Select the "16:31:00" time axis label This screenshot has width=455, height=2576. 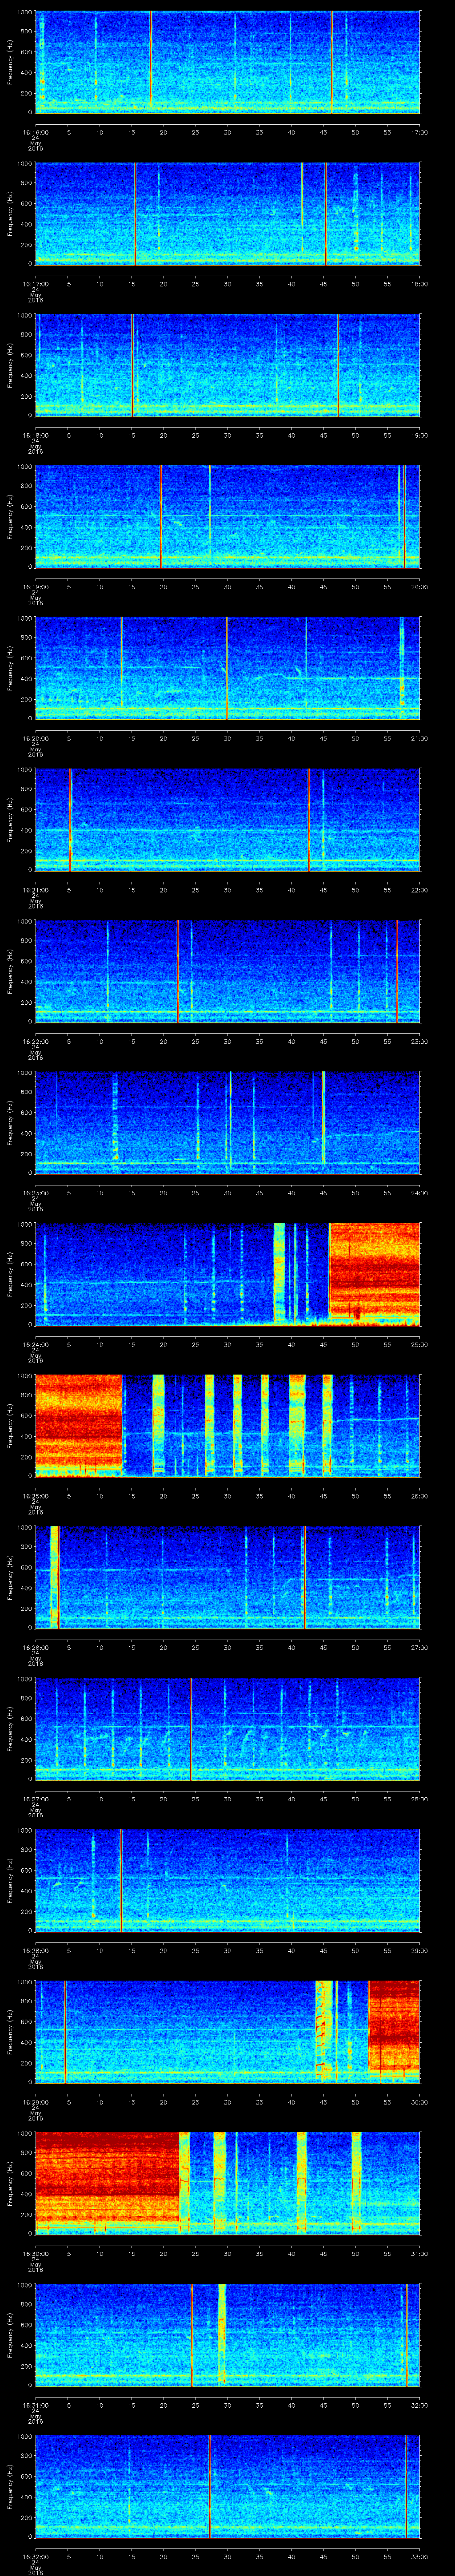click(36, 2404)
